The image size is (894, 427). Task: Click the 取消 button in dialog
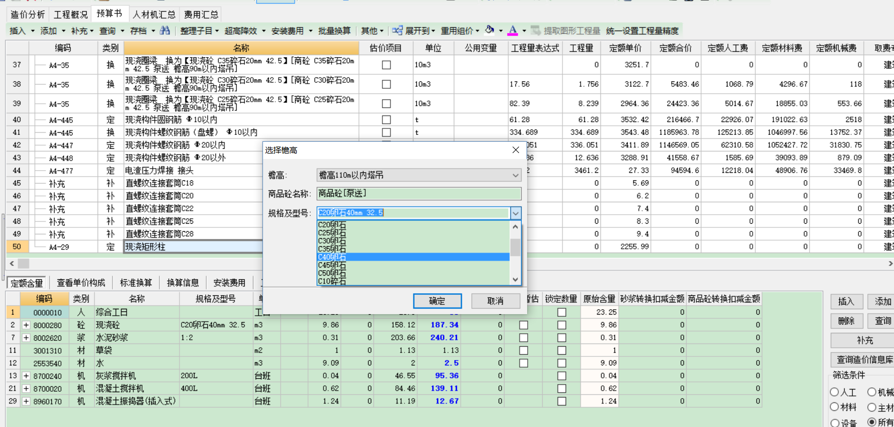495,301
